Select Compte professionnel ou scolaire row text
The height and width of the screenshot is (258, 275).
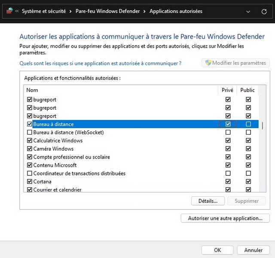72,157
